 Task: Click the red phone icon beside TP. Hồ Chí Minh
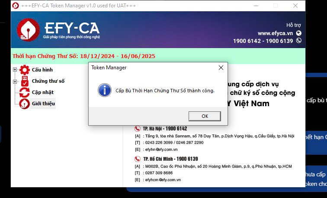pos(137,159)
